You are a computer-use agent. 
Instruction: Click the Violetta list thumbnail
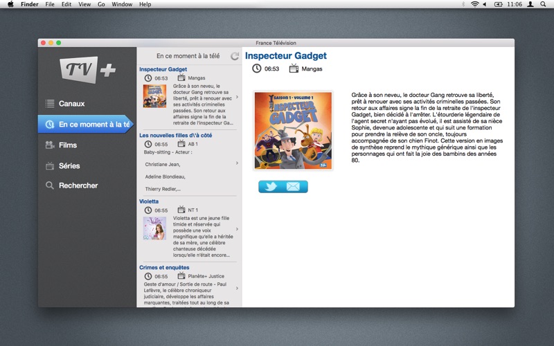[x=154, y=228]
